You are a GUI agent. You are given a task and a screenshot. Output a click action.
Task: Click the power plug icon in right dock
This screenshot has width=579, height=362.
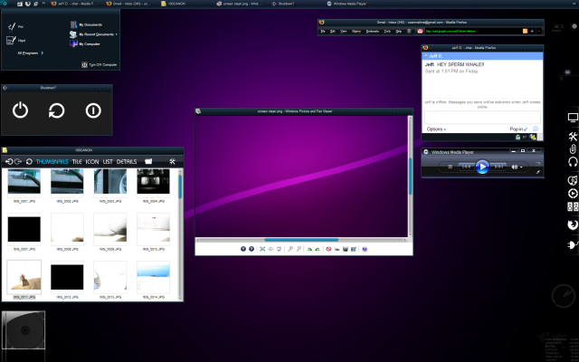pos(573,245)
